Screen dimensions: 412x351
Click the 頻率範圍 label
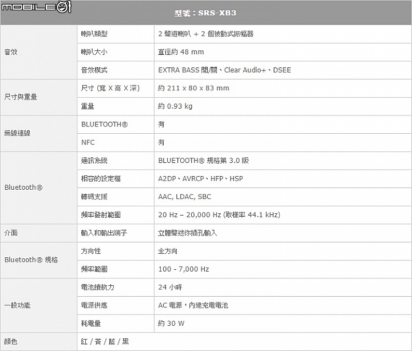coord(94,269)
